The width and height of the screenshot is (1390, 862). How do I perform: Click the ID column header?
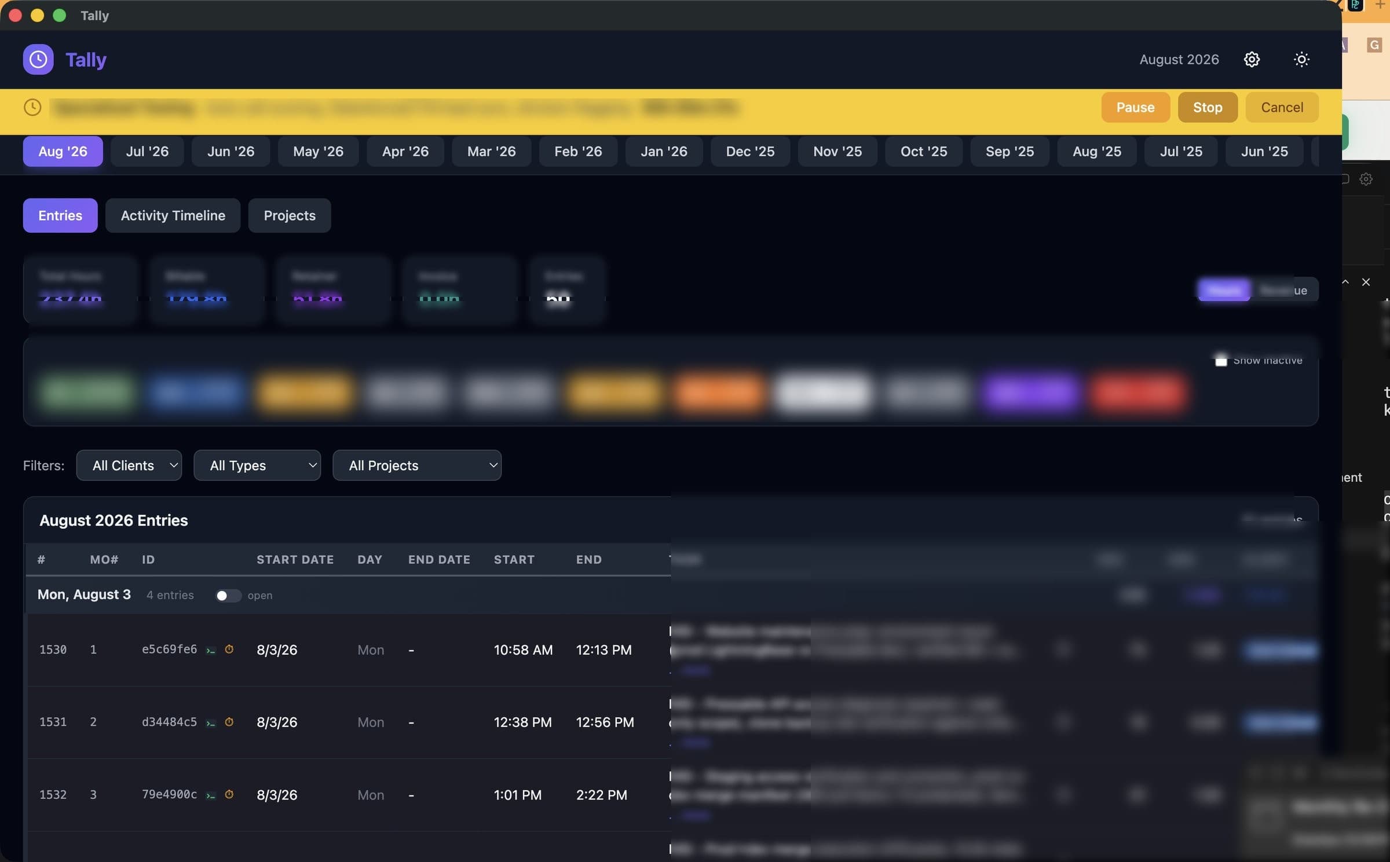click(148, 560)
